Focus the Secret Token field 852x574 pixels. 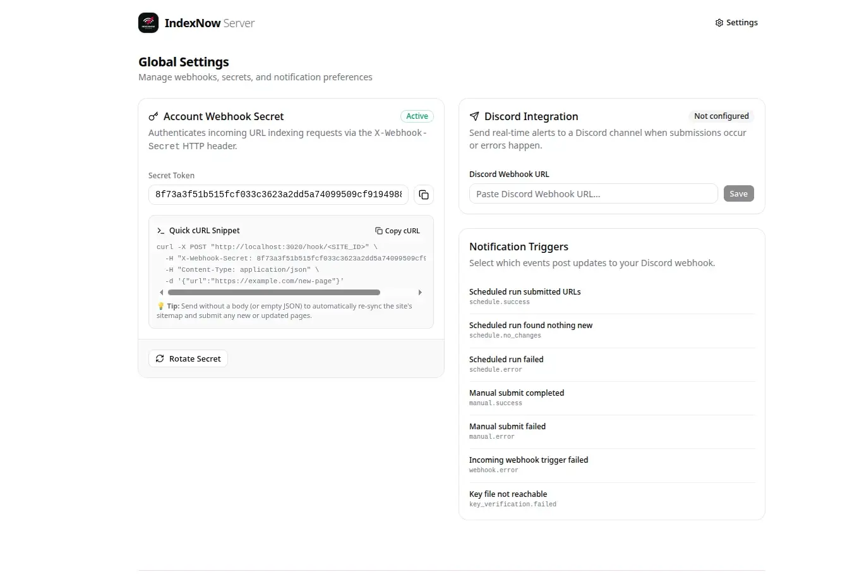[x=279, y=195]
